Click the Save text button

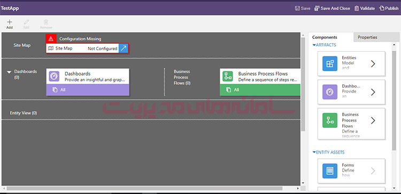[305, 9]
